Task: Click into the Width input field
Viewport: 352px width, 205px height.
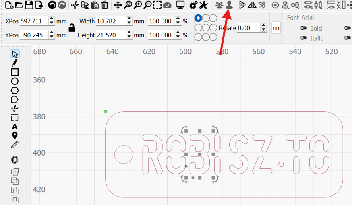Action: tap(110, 21)
